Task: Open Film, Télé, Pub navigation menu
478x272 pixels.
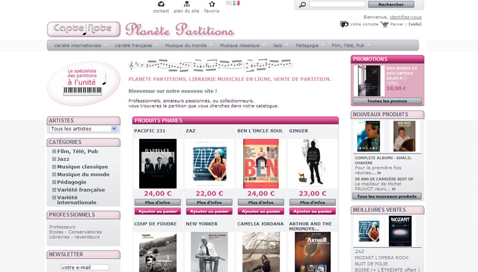Action: [x=348, y=45]
